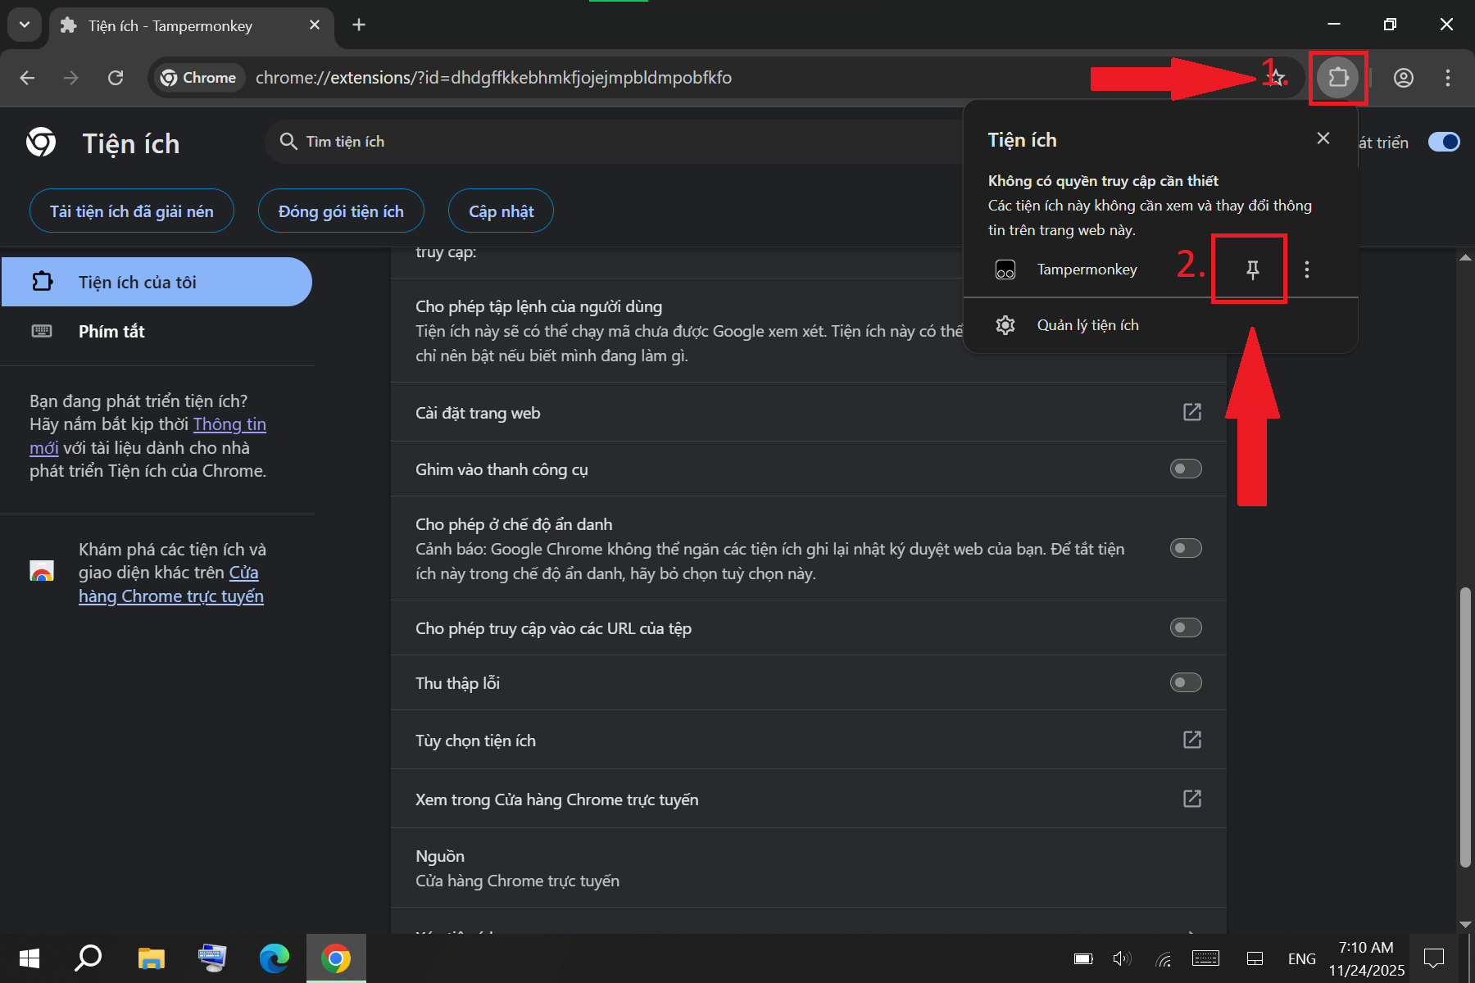This screenshot has width=1475, height=983.
Task: Open Tampermonkey's three-dot options menu
Action: point(1306,269)
